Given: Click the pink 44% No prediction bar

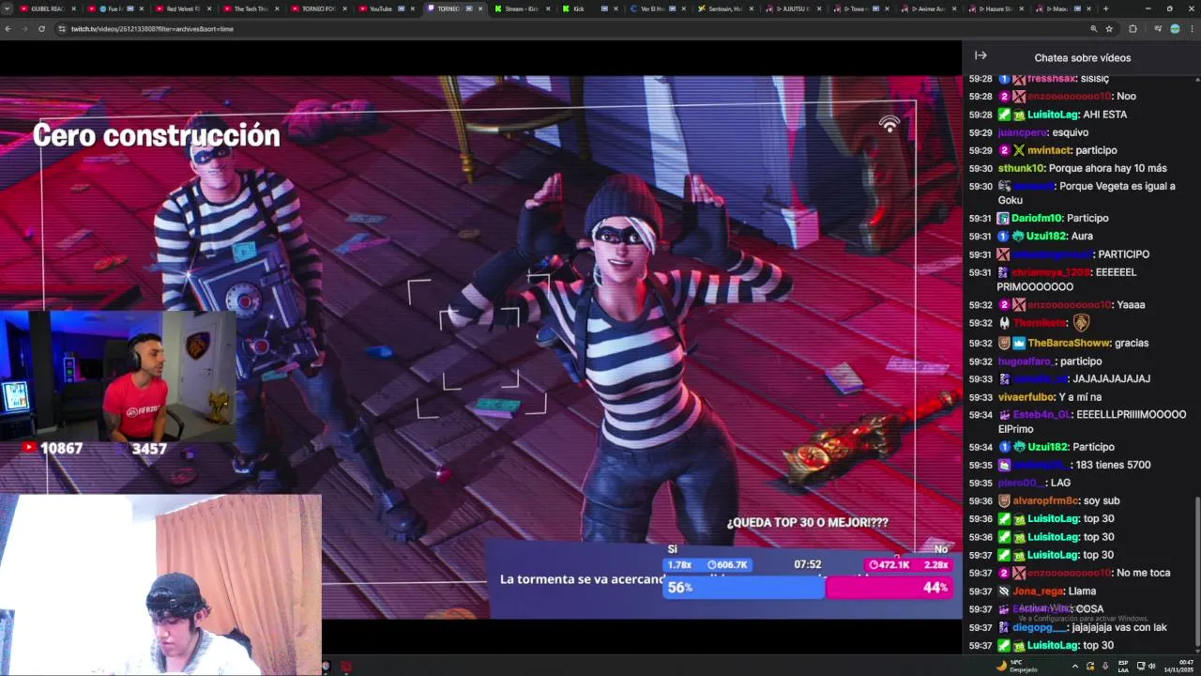Looking at the screenshot, I should point(889,587).
